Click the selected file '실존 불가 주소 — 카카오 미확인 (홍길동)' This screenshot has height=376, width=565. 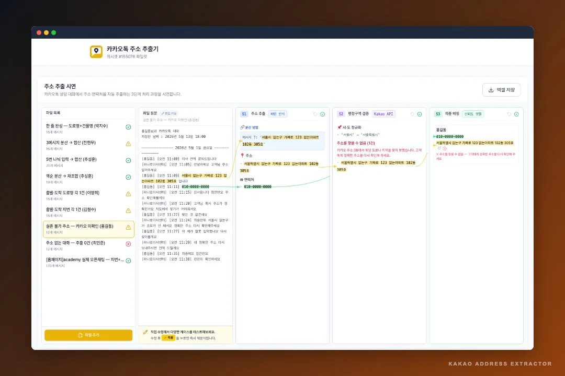pyautogui.click(x=88, y=229)
